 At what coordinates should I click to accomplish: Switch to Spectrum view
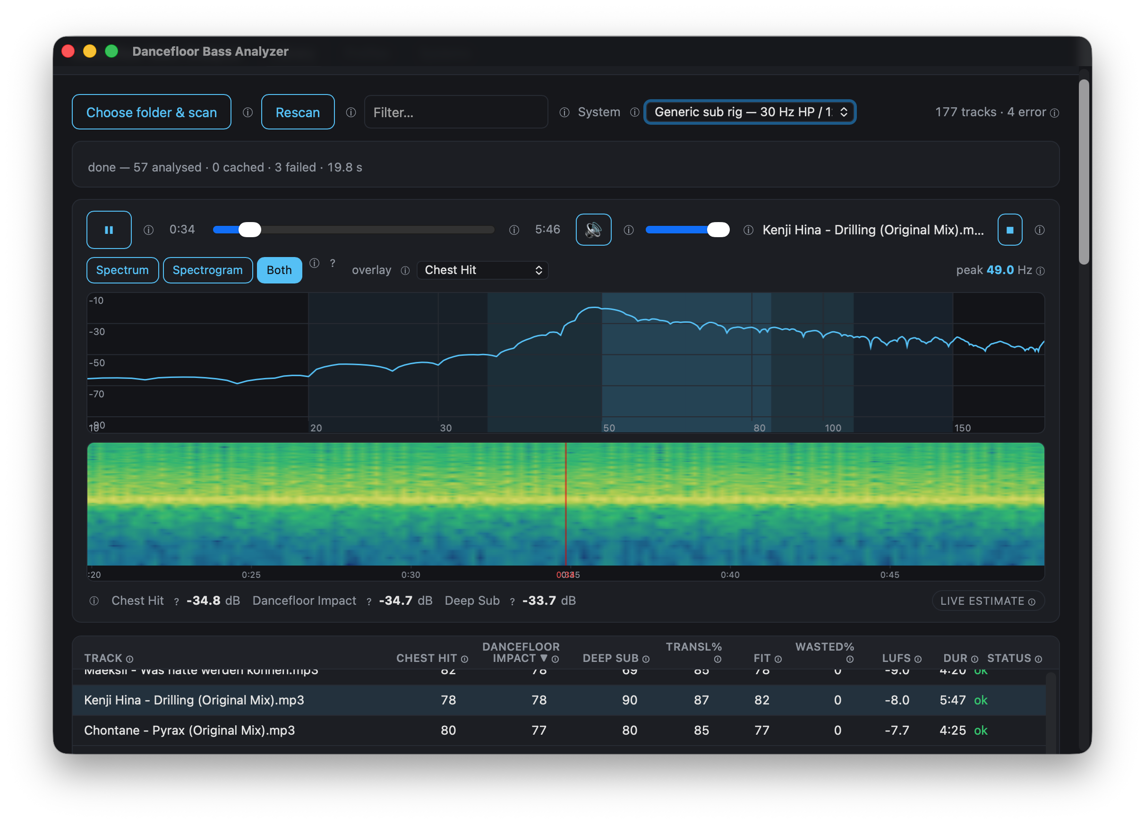tap(123, 270)
